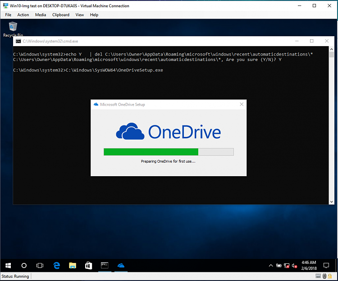
Task: Click the muted volume tray icon
Action: [x=294, y=266]
